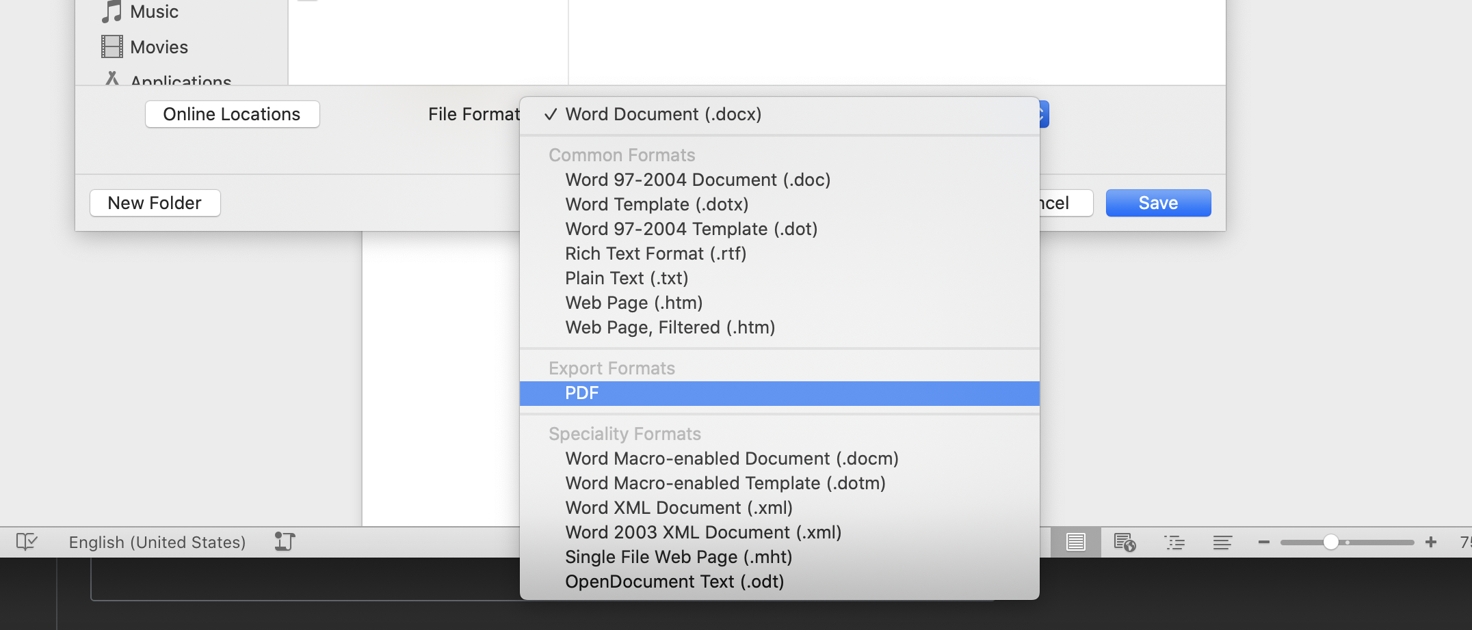
Task: Click the zoom slider handle
Action: (1330, 542)
